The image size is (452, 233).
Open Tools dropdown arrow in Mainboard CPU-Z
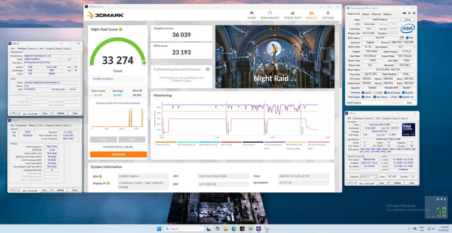pyautogui.click(x=51, y=113)
